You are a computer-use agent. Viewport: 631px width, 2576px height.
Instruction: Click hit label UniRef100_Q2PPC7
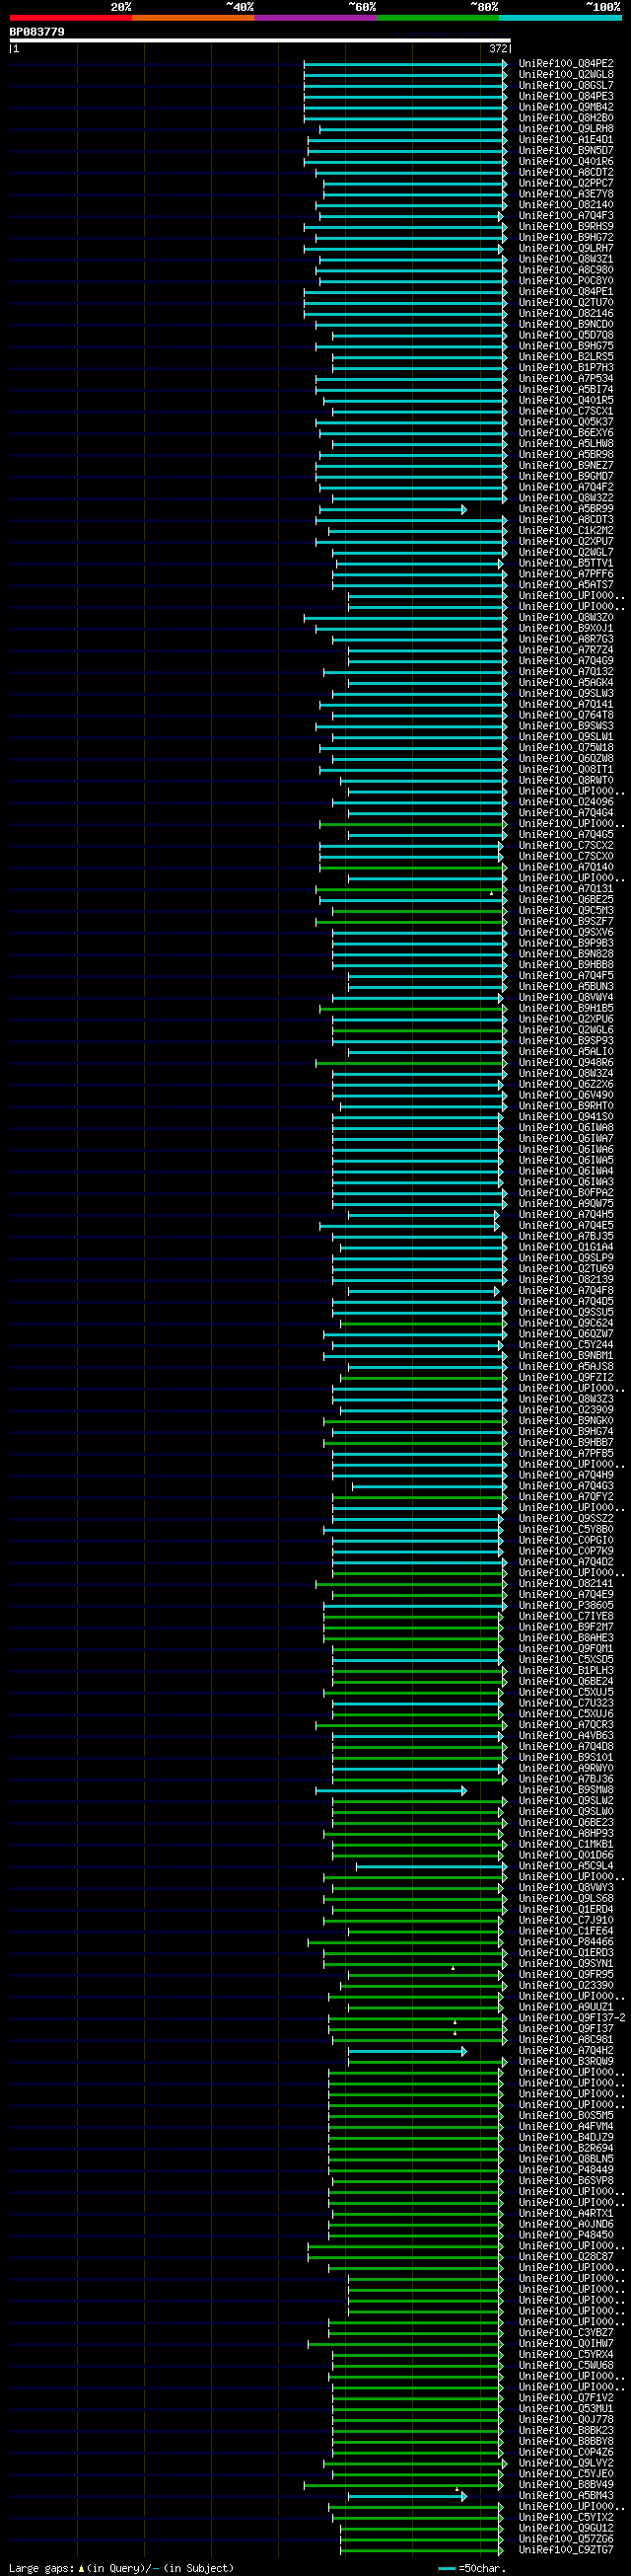pos(566,183)
